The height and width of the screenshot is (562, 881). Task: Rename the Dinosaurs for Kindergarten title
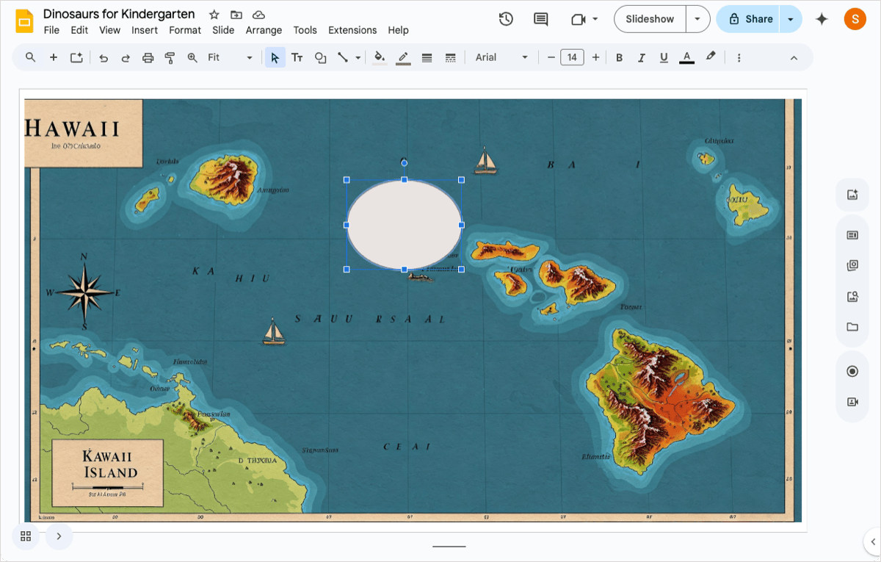[119, 14]
